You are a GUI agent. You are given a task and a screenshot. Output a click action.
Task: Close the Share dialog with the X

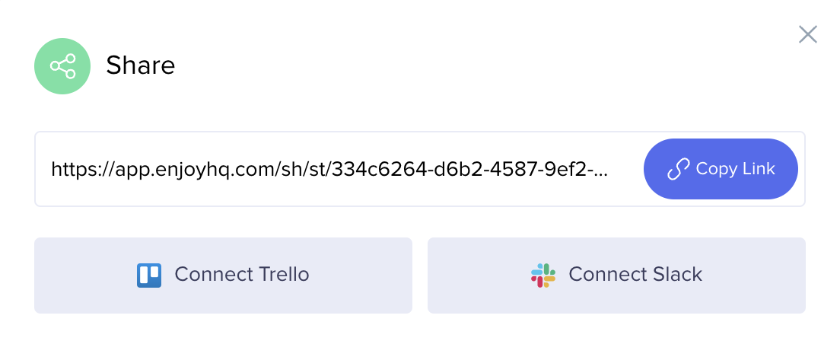click(807, 34)
